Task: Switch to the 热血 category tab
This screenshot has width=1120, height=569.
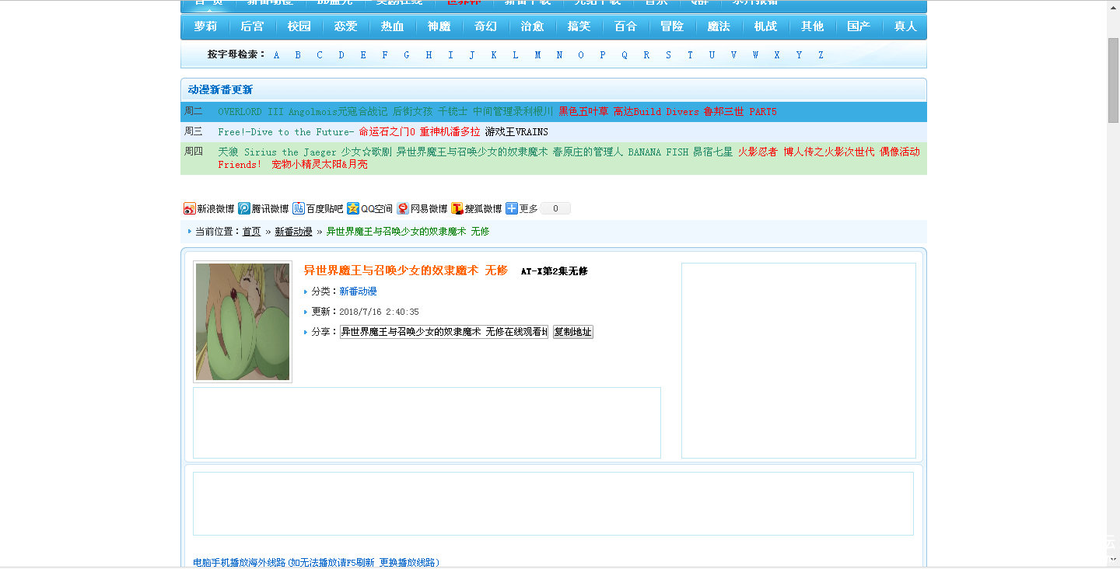Action: (x=393, y=26)
